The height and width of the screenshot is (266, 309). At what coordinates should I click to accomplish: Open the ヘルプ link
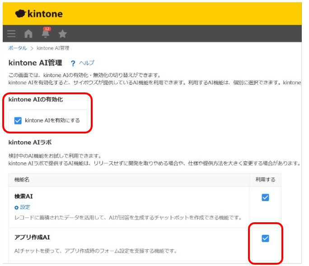point(87,63)
